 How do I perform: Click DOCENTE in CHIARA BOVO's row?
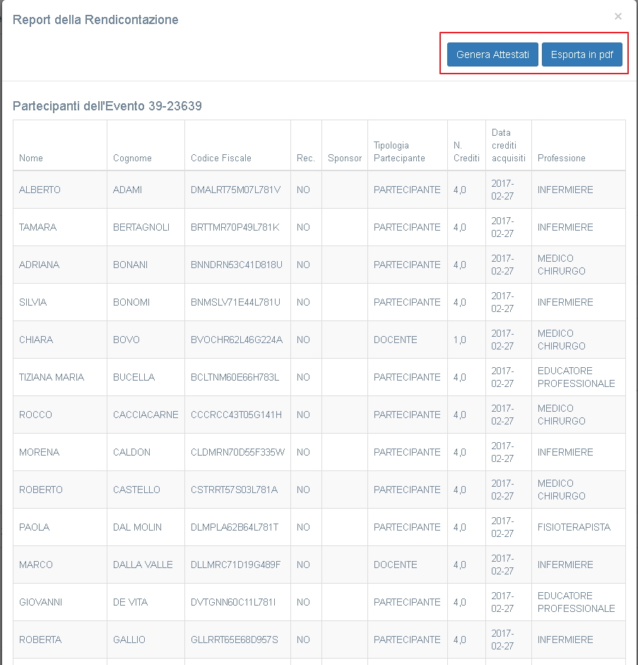pyautogui.click(x=395, y=340)
